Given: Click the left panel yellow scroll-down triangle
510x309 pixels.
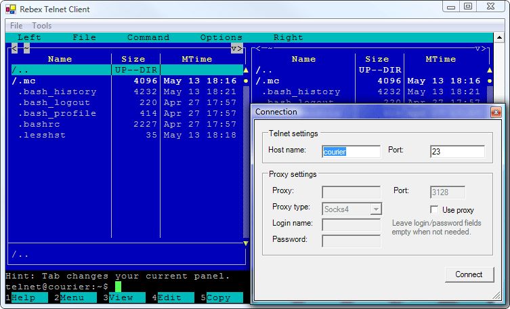Looking at the screenshot, I should coord(246,243).
